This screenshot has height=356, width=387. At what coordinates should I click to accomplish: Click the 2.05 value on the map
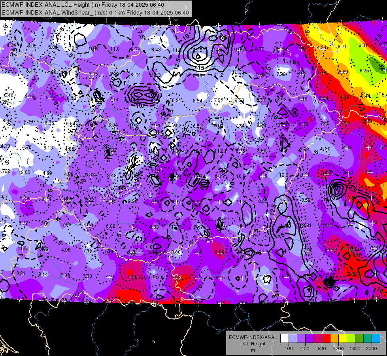pyautogui.click(x=25, y=172)
